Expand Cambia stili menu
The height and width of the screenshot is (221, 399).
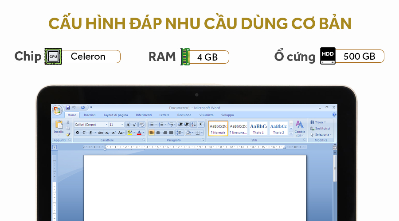pyautogui.click(x=300, y=128)
